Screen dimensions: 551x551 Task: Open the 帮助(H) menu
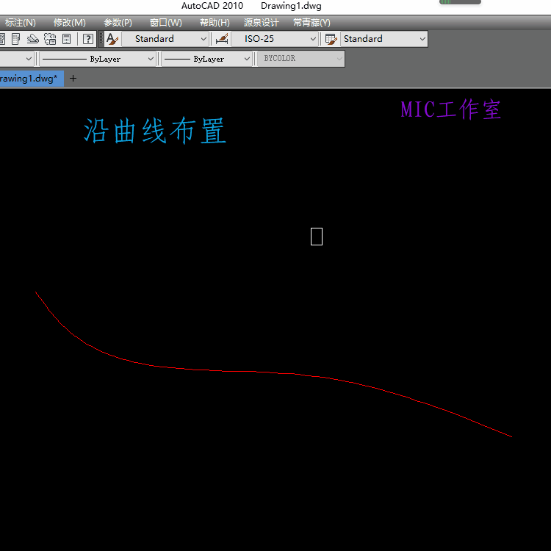(215, 23)
